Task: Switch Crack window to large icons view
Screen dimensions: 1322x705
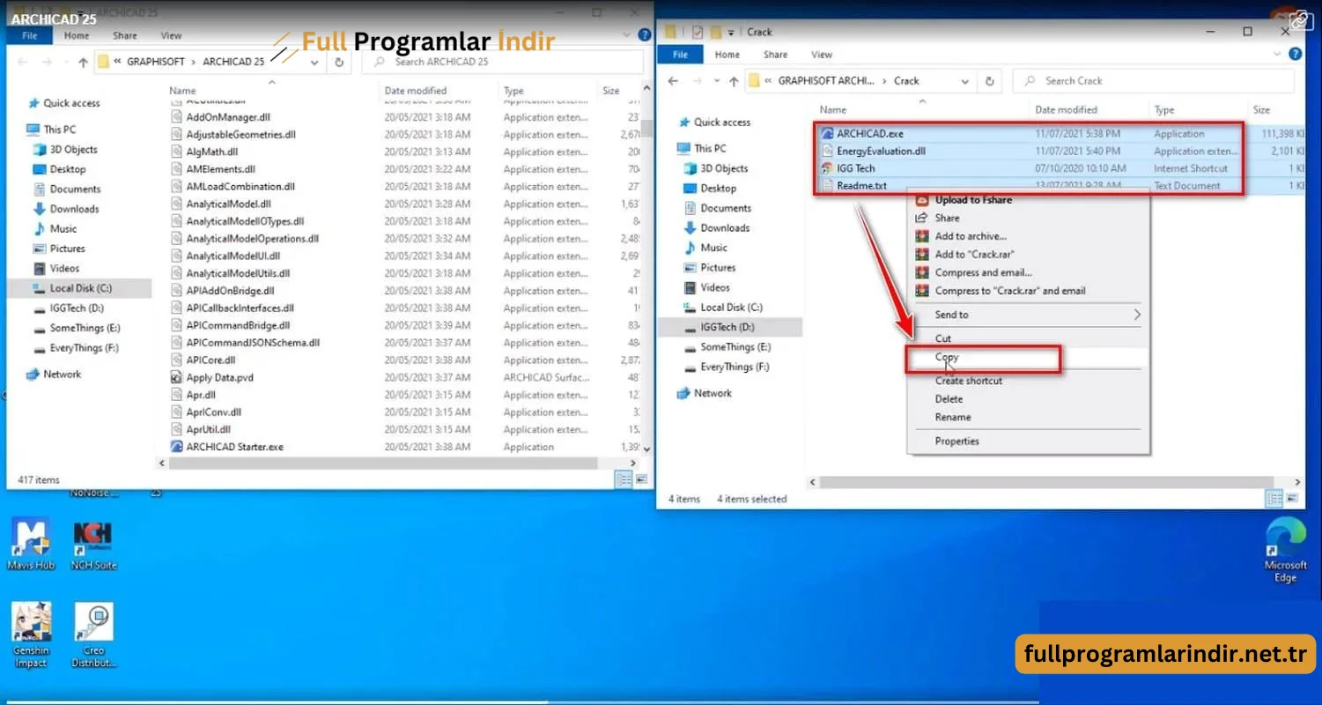Action: tap(1293, 499)
